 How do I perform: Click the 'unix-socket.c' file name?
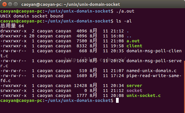coord(143,95)
